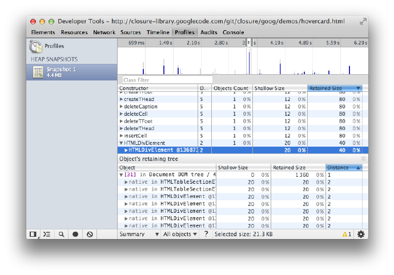Show the console drawer icon
The image size is (394, 275).
click(47, 234)
